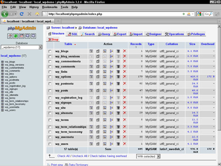Click the Empty icon for wp_term_taxonomy
The width and height of the screenshot is (221, 166).
[118, 132]
